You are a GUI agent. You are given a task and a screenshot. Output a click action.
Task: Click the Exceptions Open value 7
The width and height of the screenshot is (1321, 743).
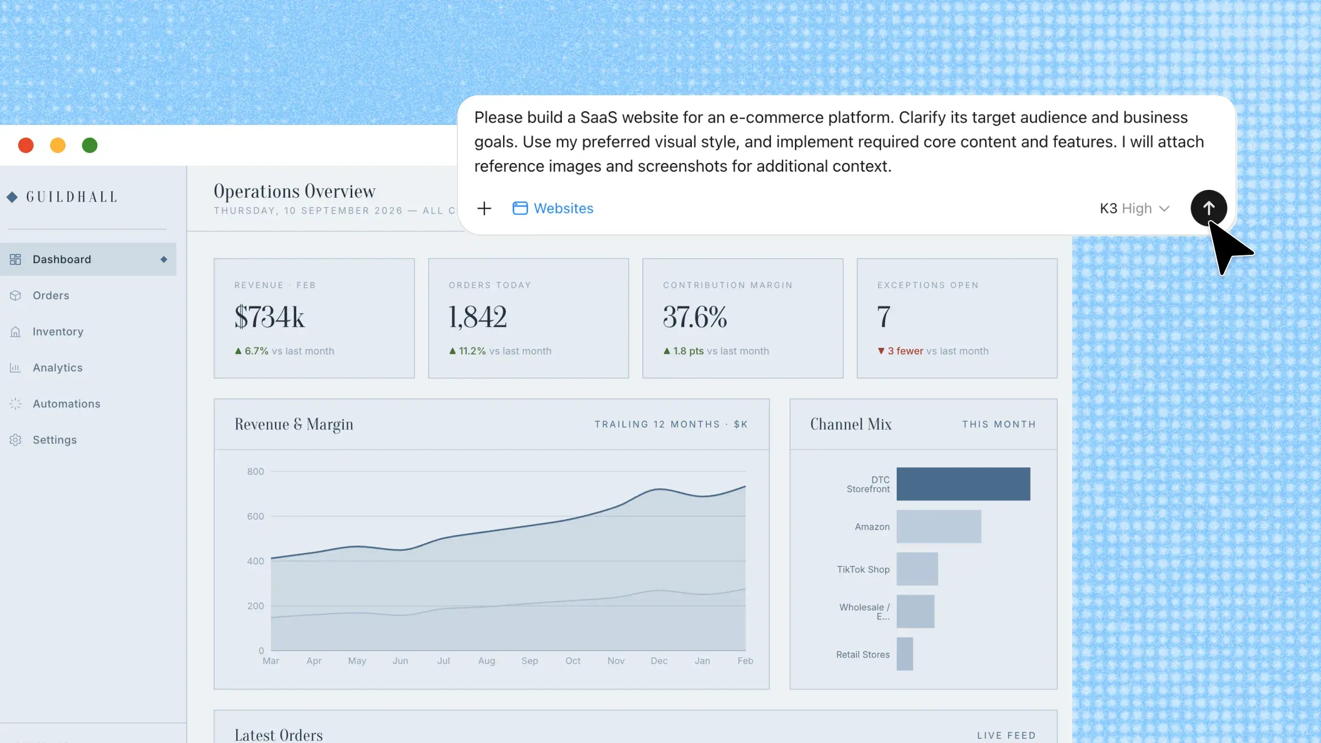(x=884, y=317)
